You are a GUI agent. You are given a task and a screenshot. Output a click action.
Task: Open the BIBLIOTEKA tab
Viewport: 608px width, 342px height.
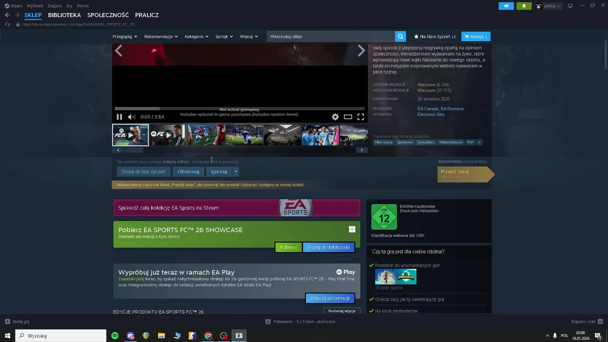(x=64, y=15)
